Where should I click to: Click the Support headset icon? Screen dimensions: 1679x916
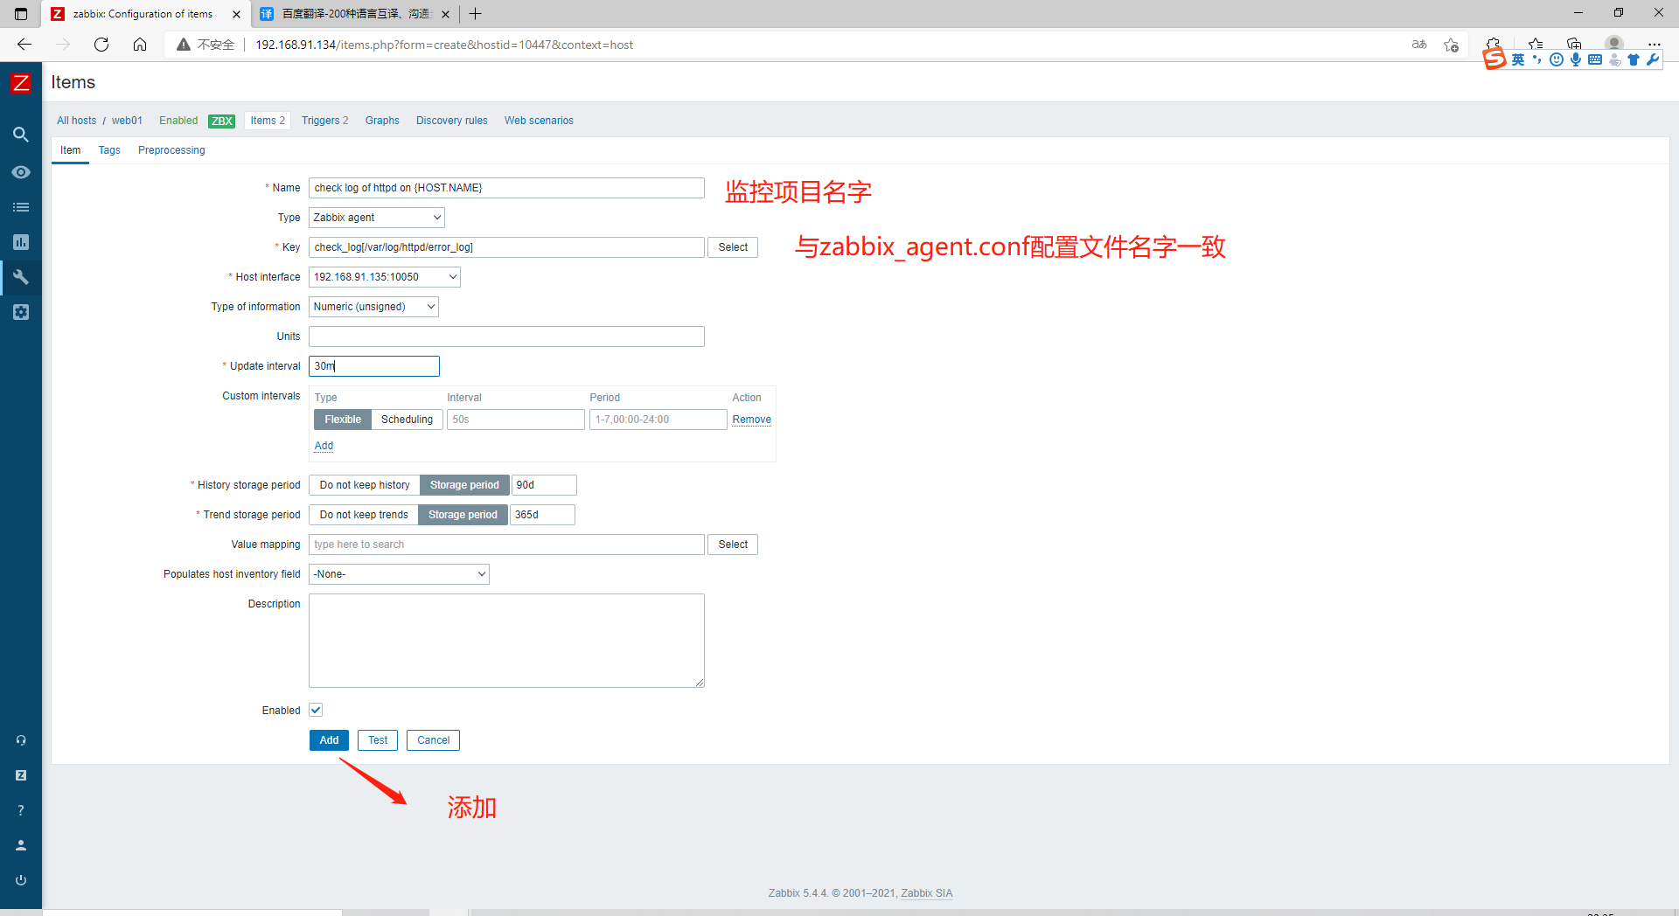point(21,740)
